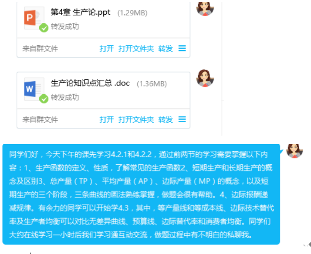Click the 来自群文件 label on the ppt card
This screenshot has height=254, width=311.
coord(40,49)
